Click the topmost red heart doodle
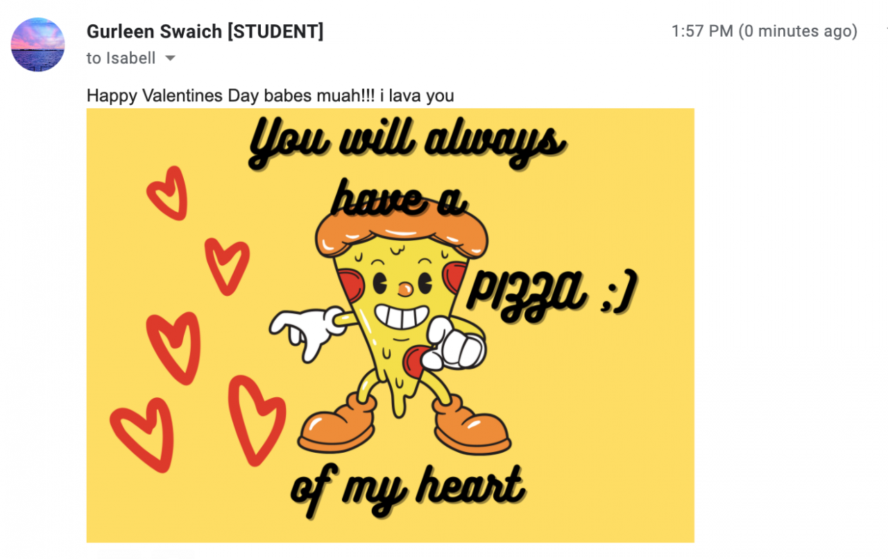 click(169, 192)
